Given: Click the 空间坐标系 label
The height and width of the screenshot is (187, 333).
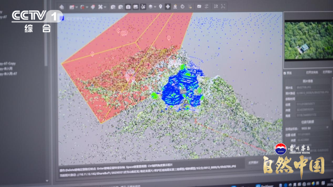Looking at the screenshot, I should click(292, 129).
